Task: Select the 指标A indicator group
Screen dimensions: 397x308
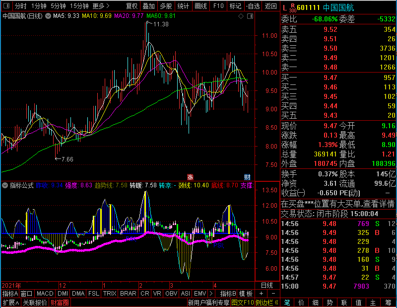Action: coord(10,293)
